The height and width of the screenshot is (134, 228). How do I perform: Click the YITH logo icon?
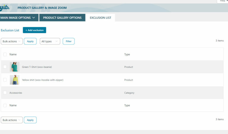click(5, 8)
